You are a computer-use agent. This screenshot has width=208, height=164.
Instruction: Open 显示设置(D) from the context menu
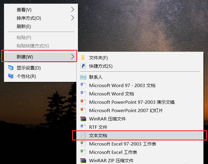pos(41,68)
